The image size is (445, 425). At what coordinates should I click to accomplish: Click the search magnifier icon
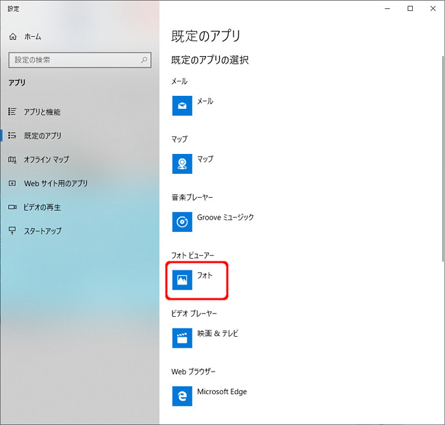click(144, 60)
